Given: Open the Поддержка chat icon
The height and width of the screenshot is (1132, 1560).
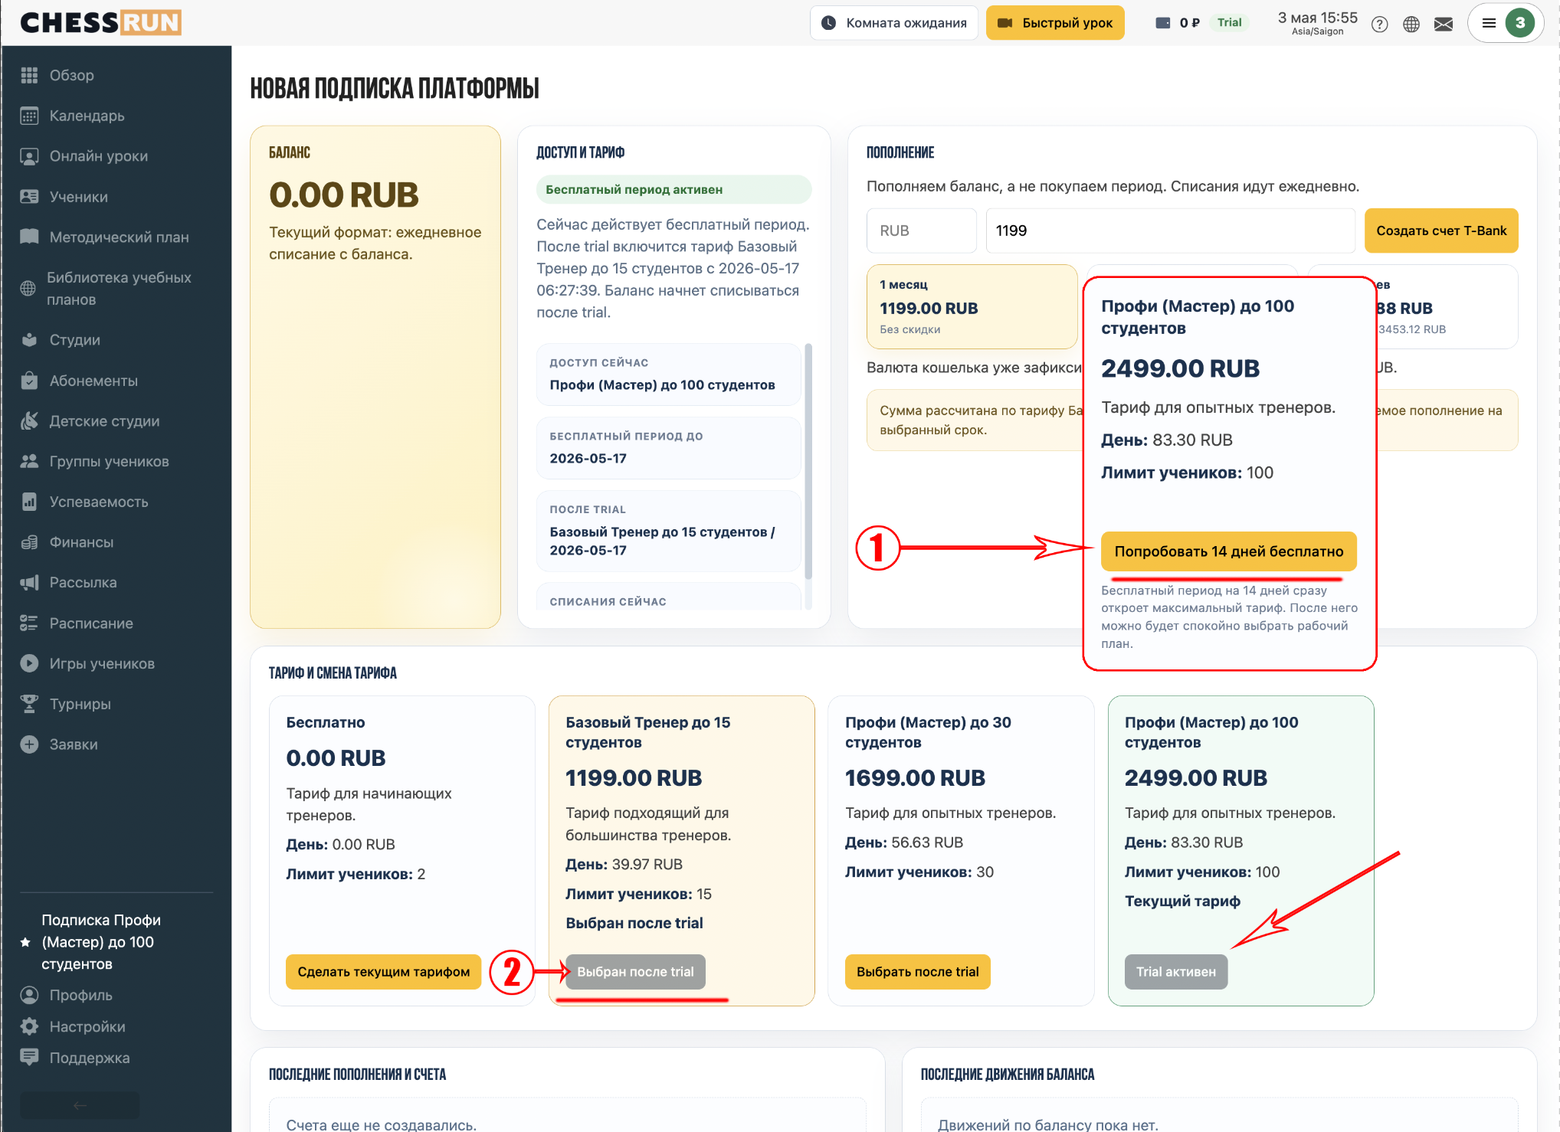Looking at the screenshot, I should (29, 1058).
